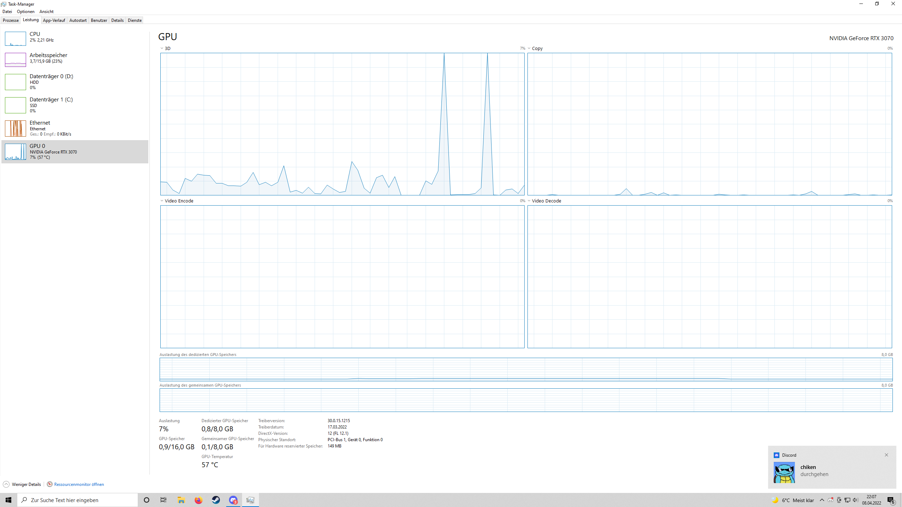Image resolution: width=902 pixels, height=507 pixels.
Task: Click Weniger Details button
Action: click(22, 484)
